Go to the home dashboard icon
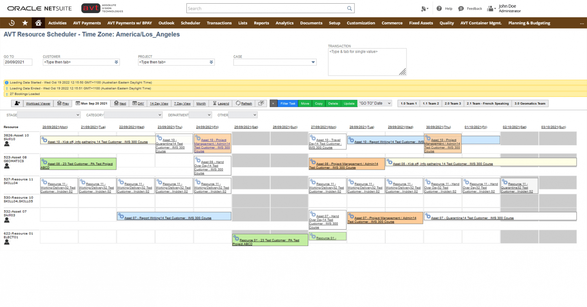Viewport: 587px width, 307px height. click(x=38, y=23)
